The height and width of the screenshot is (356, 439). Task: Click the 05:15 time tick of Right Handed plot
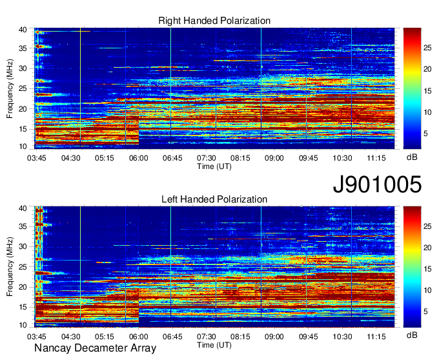[x=105, y=158]
